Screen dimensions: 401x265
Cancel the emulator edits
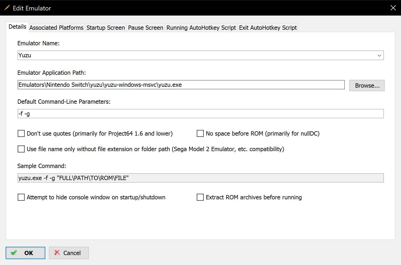69,253
